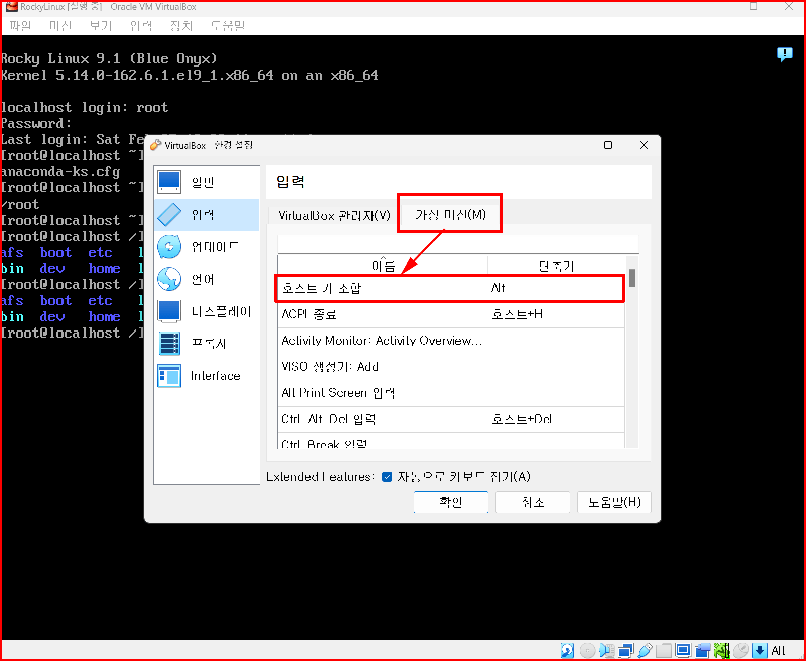Click the network status icon in status bar
The image size is (806, 661).
626,650
